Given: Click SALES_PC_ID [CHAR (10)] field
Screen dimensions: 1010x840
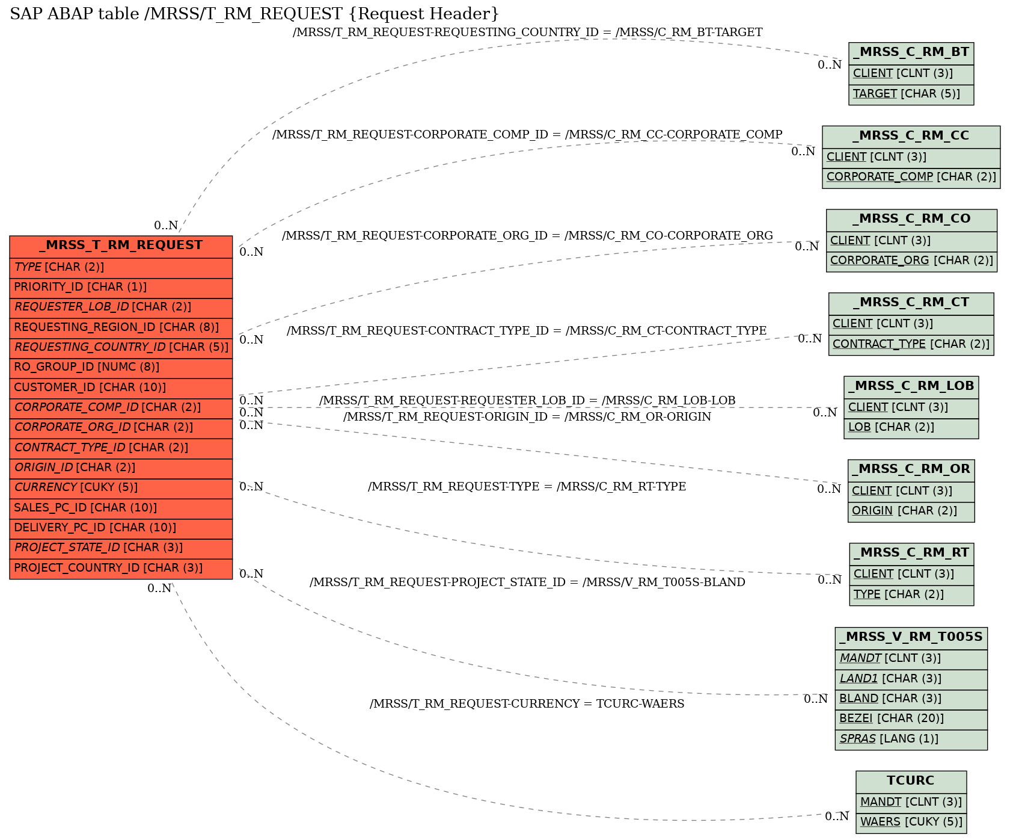Looking at the screenshot, I should pyautogui.click(x=121, y=508).
